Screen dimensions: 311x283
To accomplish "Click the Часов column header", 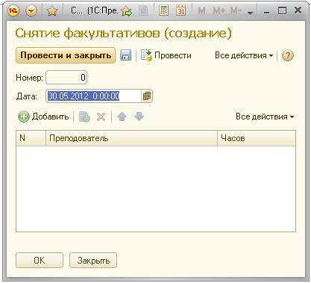I will 257,138.
